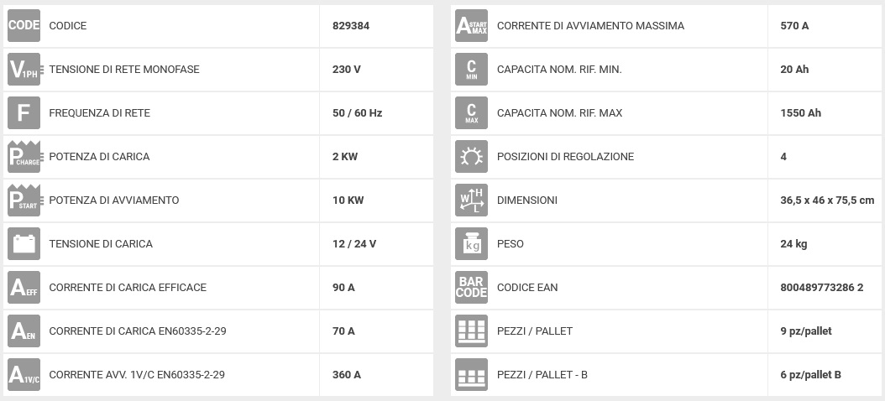Click the battery icon for Tensione di Carica
The height and width of the screenshot is (401, 885).
click(24, 244)
